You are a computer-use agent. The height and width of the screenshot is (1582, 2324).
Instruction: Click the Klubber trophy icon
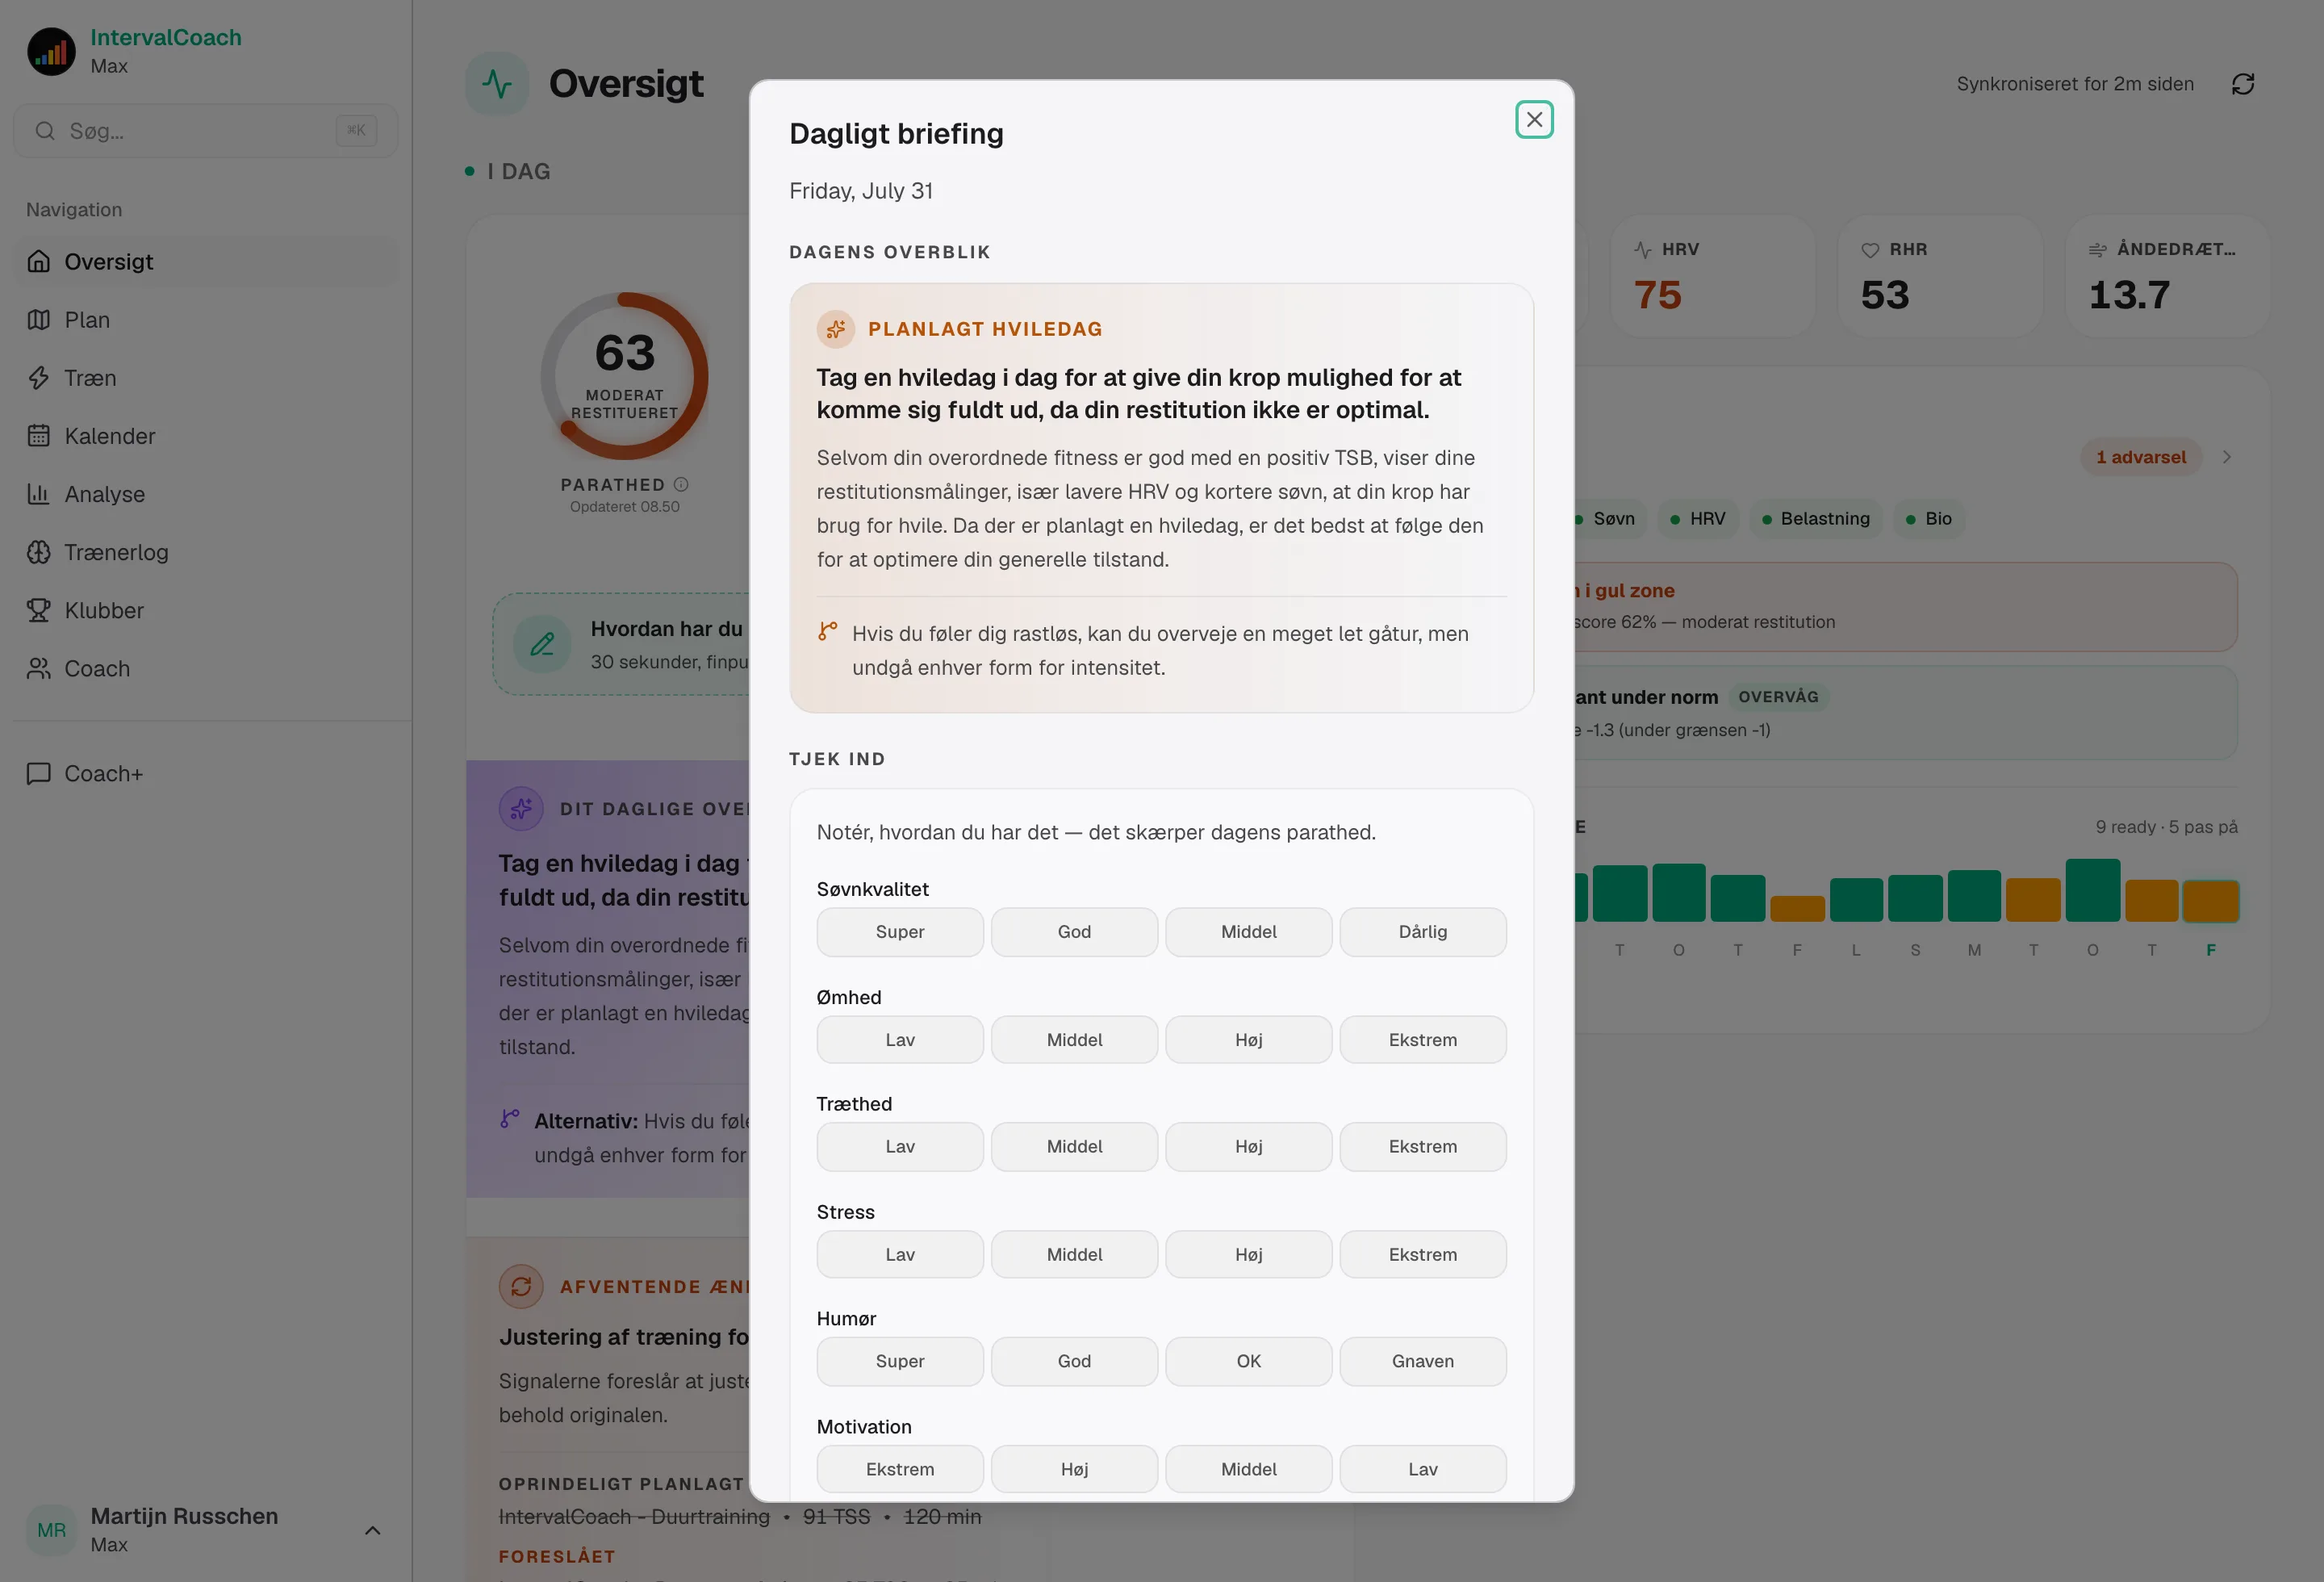tap(39, 610)
